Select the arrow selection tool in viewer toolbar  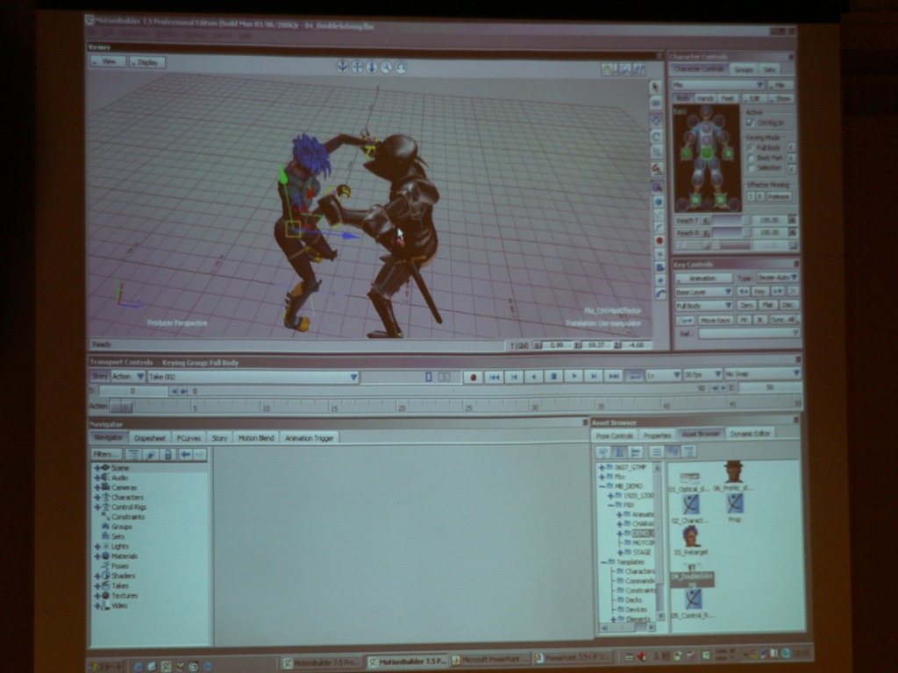point(655,86)
